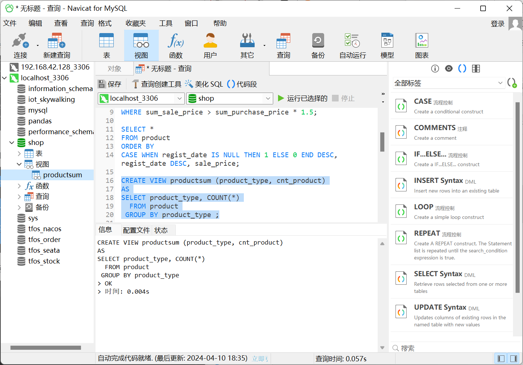Click the snippets panel vertical scrollbar

point(518,197)
